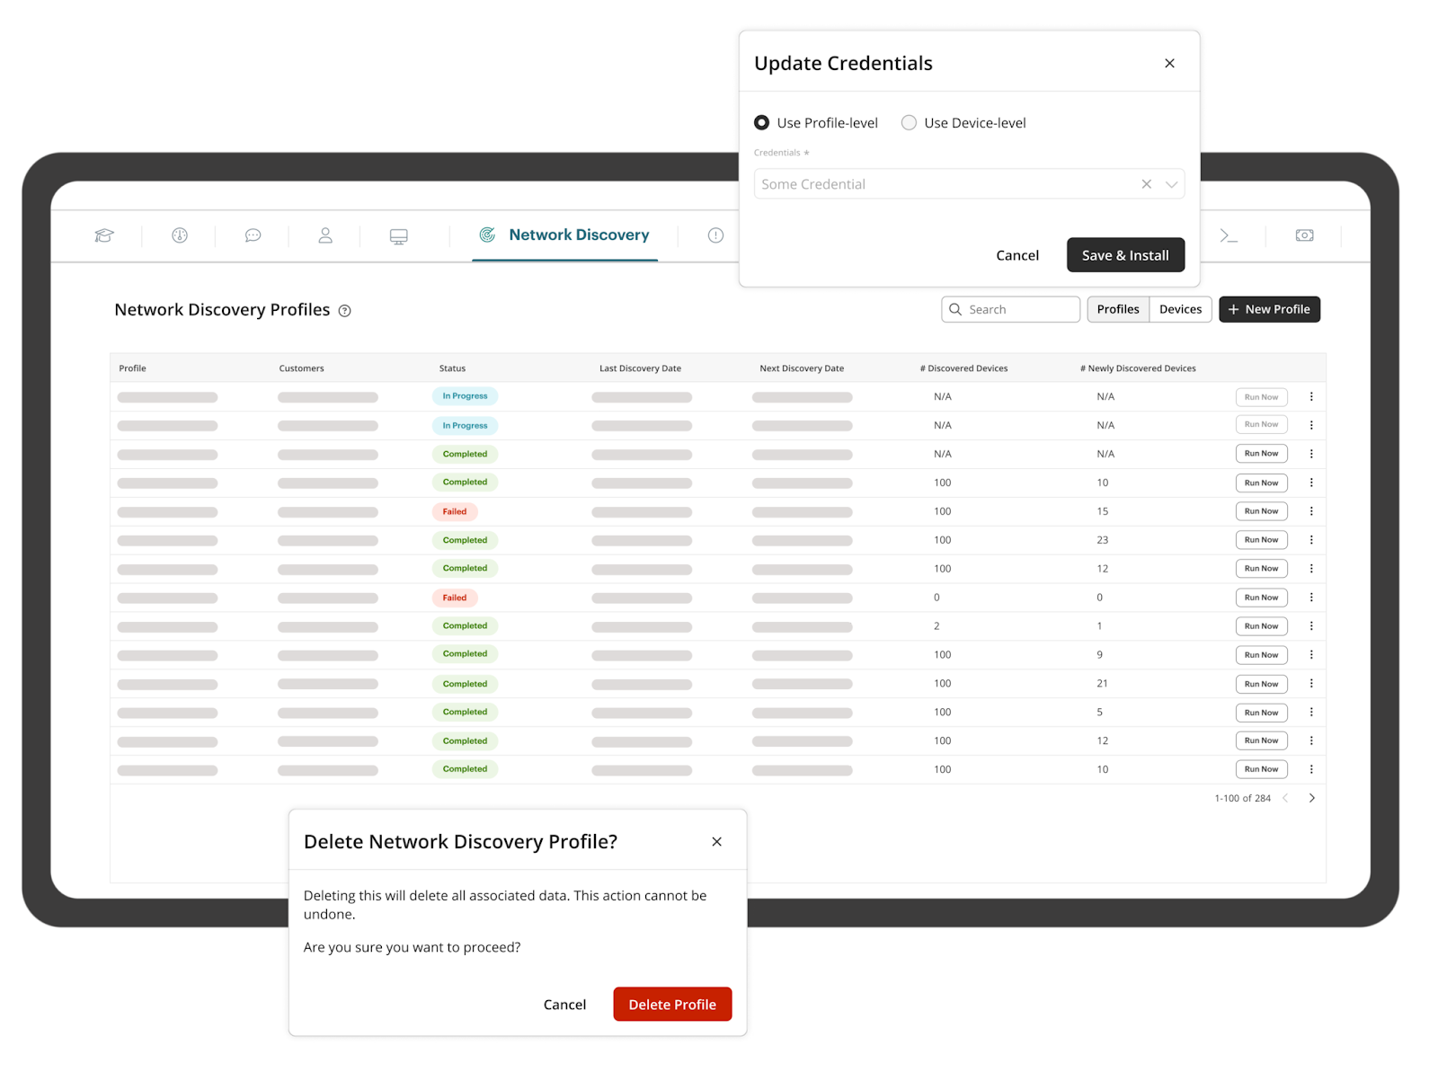Open the graduation cap training icon
Viewport: 1438px width, 1090px height.
click(x=104, y=235)
